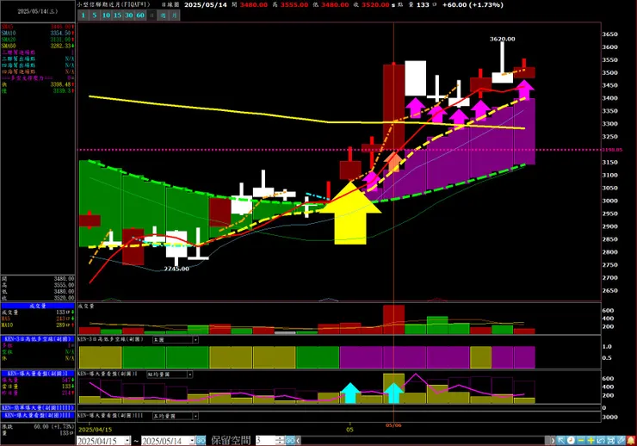Click the yellow minus zoom-out icon
This screenshot has height=446, width=637.
tap(581, 440)
